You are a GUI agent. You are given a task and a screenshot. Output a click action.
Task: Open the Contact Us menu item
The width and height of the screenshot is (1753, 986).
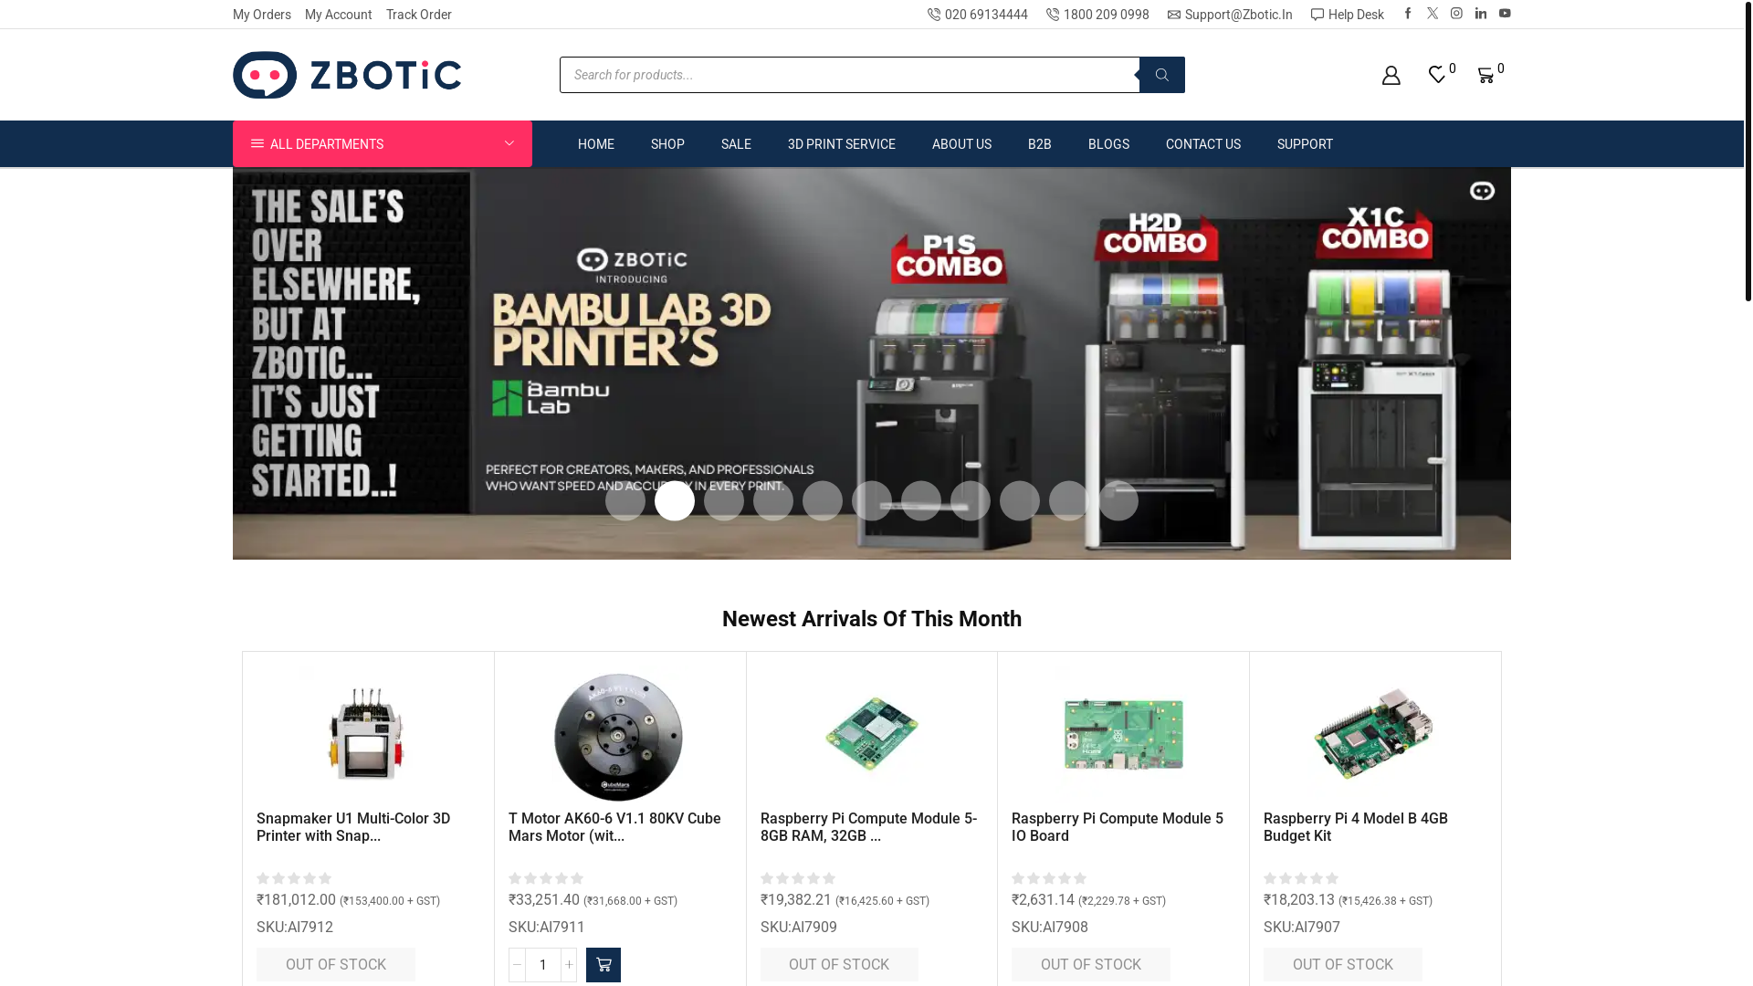1203,144
